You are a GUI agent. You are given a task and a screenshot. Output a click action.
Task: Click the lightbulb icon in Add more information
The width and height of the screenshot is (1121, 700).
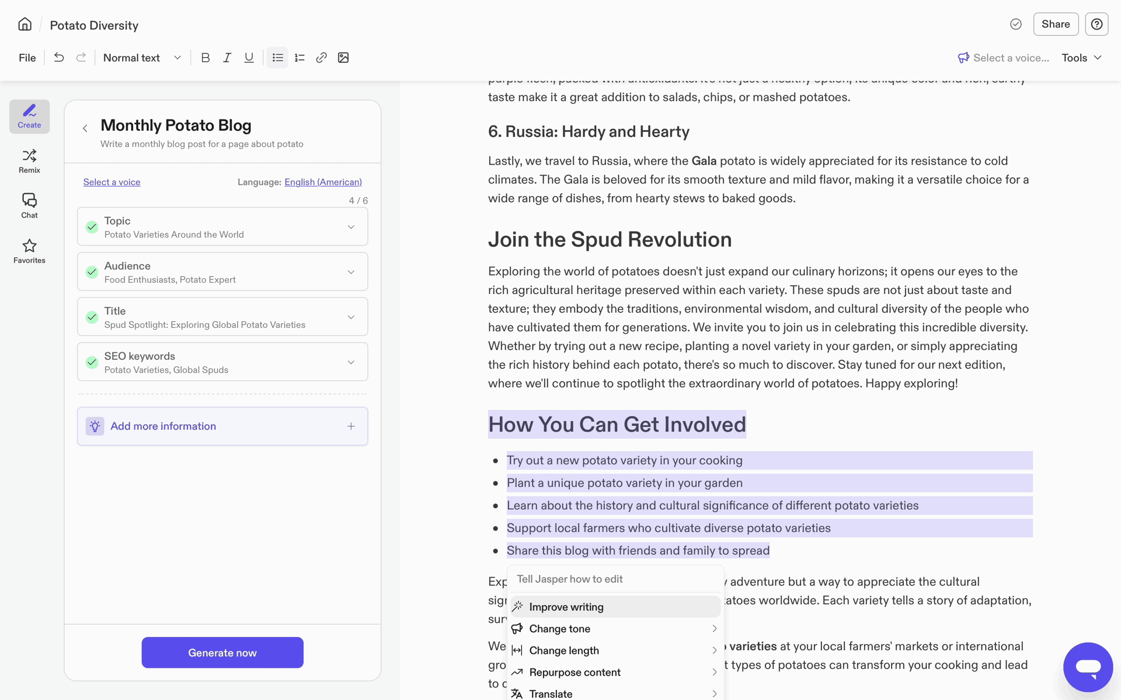click(95, 426)
